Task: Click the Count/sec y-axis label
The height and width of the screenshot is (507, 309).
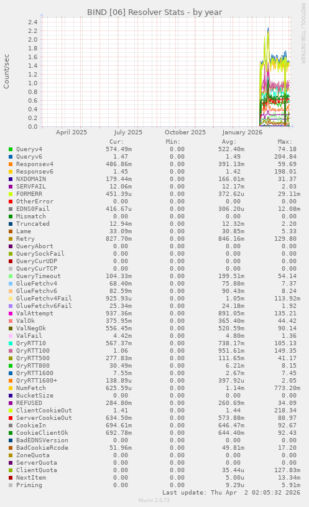Action: coord(6,72)
